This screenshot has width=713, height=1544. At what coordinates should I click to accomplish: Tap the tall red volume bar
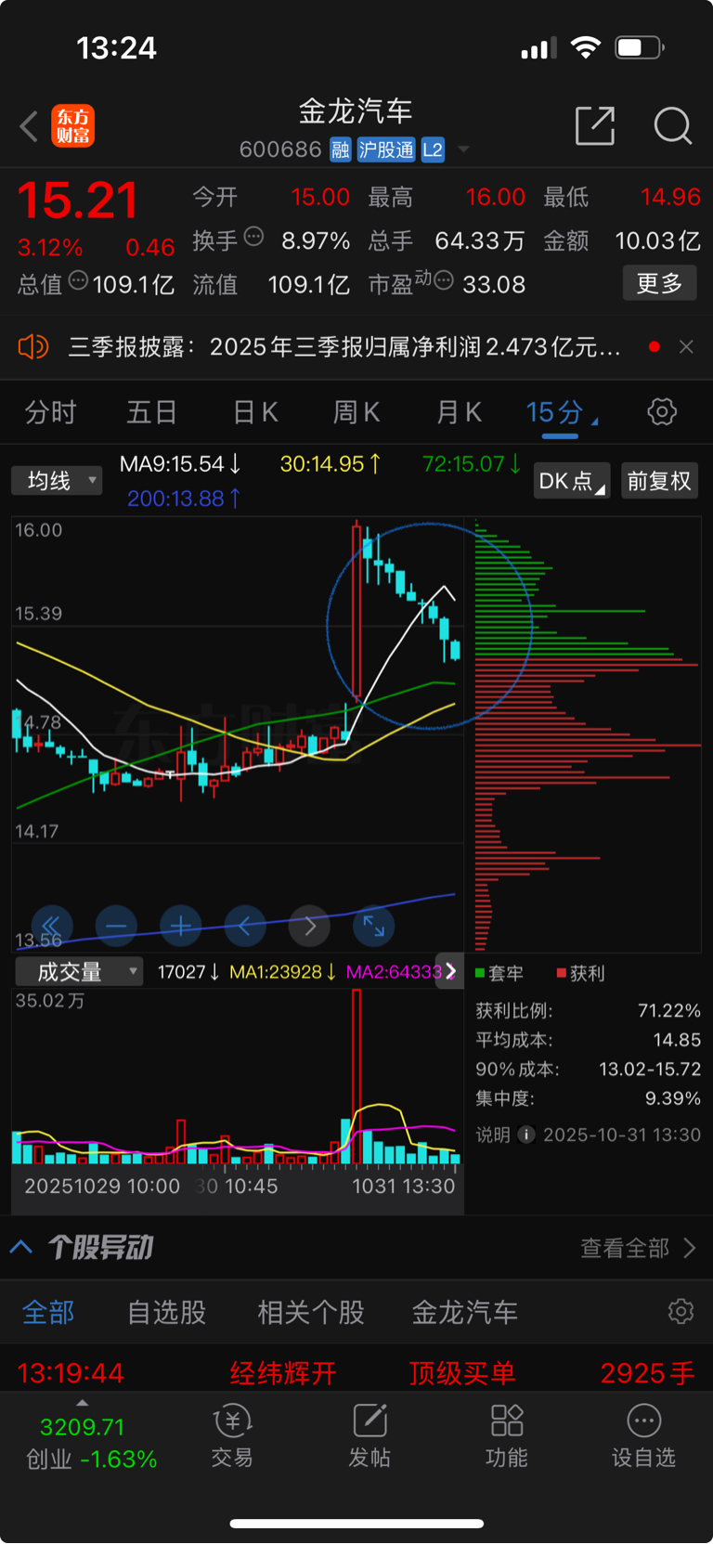click(x=356, y=1076)
